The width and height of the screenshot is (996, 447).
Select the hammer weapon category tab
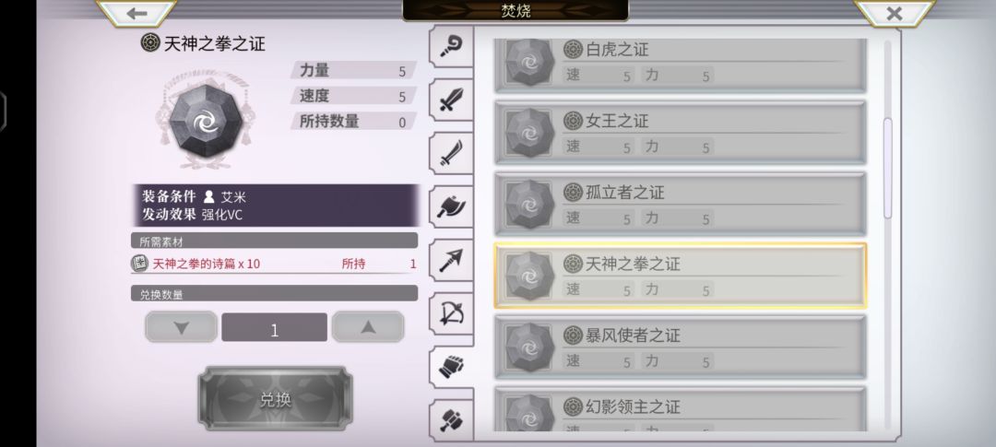point(452,419)
